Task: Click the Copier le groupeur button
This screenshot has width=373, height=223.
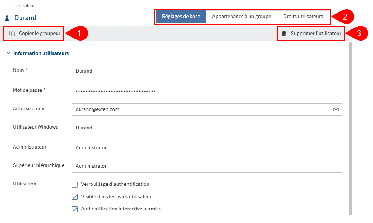Action: [x=34, y=33]
